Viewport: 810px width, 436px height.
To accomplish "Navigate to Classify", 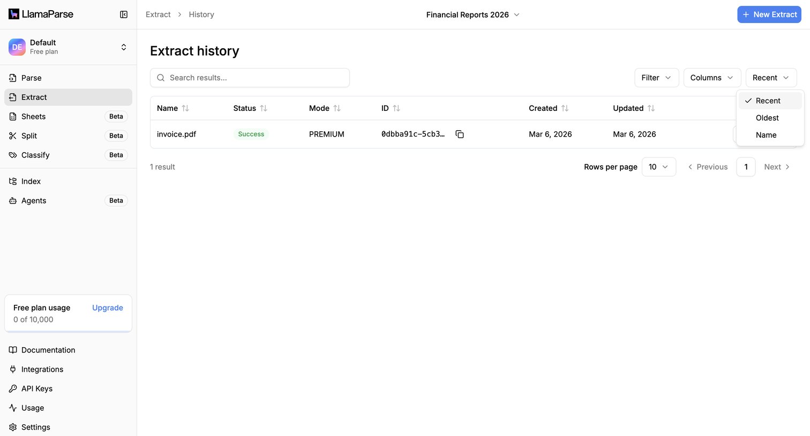I will pyautogui.click(x=68, y=155).
